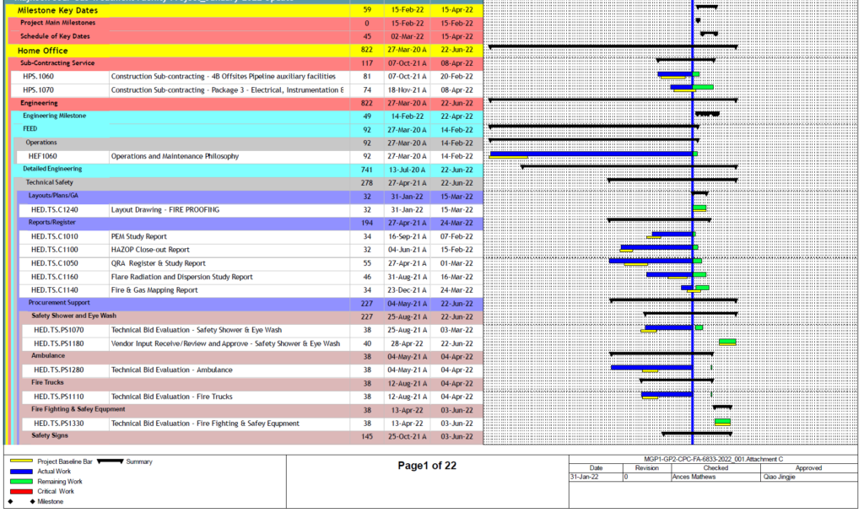The width and height of the screenshot is (864, 513).
Task: Click the Ances Mathews checked-by cell
Action: point(692,477)
